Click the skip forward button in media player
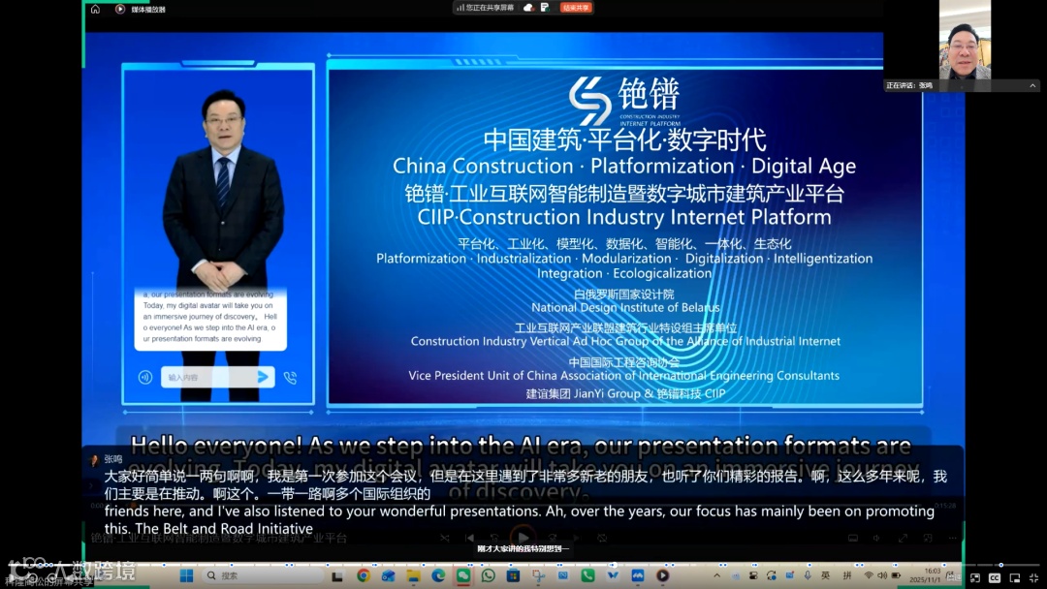The image size is (1047, 589). (x=553, y=538)
